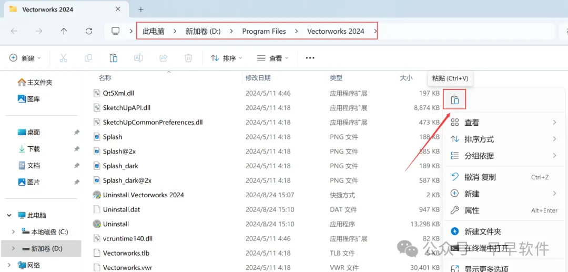Open 桌面 in sidebar
568x272 pixels.
point(29,133)
